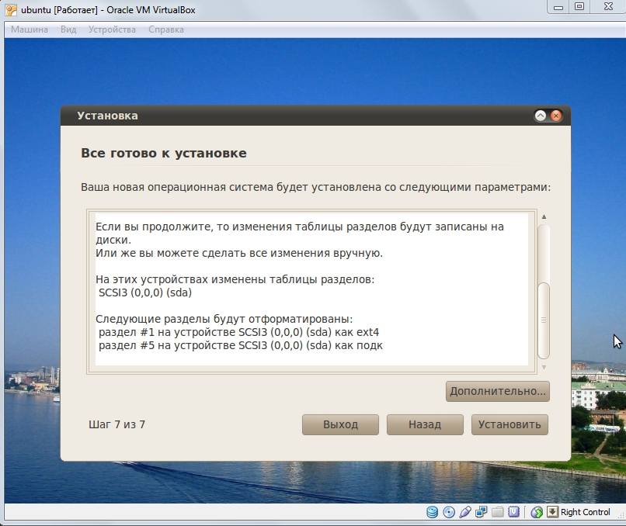Screen dimensions: 626x526
Task: Open the Дополнительно... options
Action: click(497, 391)
